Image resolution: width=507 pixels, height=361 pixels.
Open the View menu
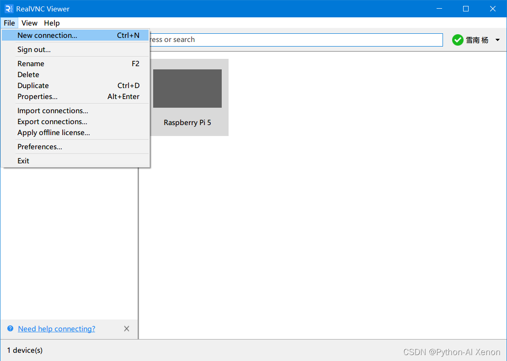click(29, 23)
